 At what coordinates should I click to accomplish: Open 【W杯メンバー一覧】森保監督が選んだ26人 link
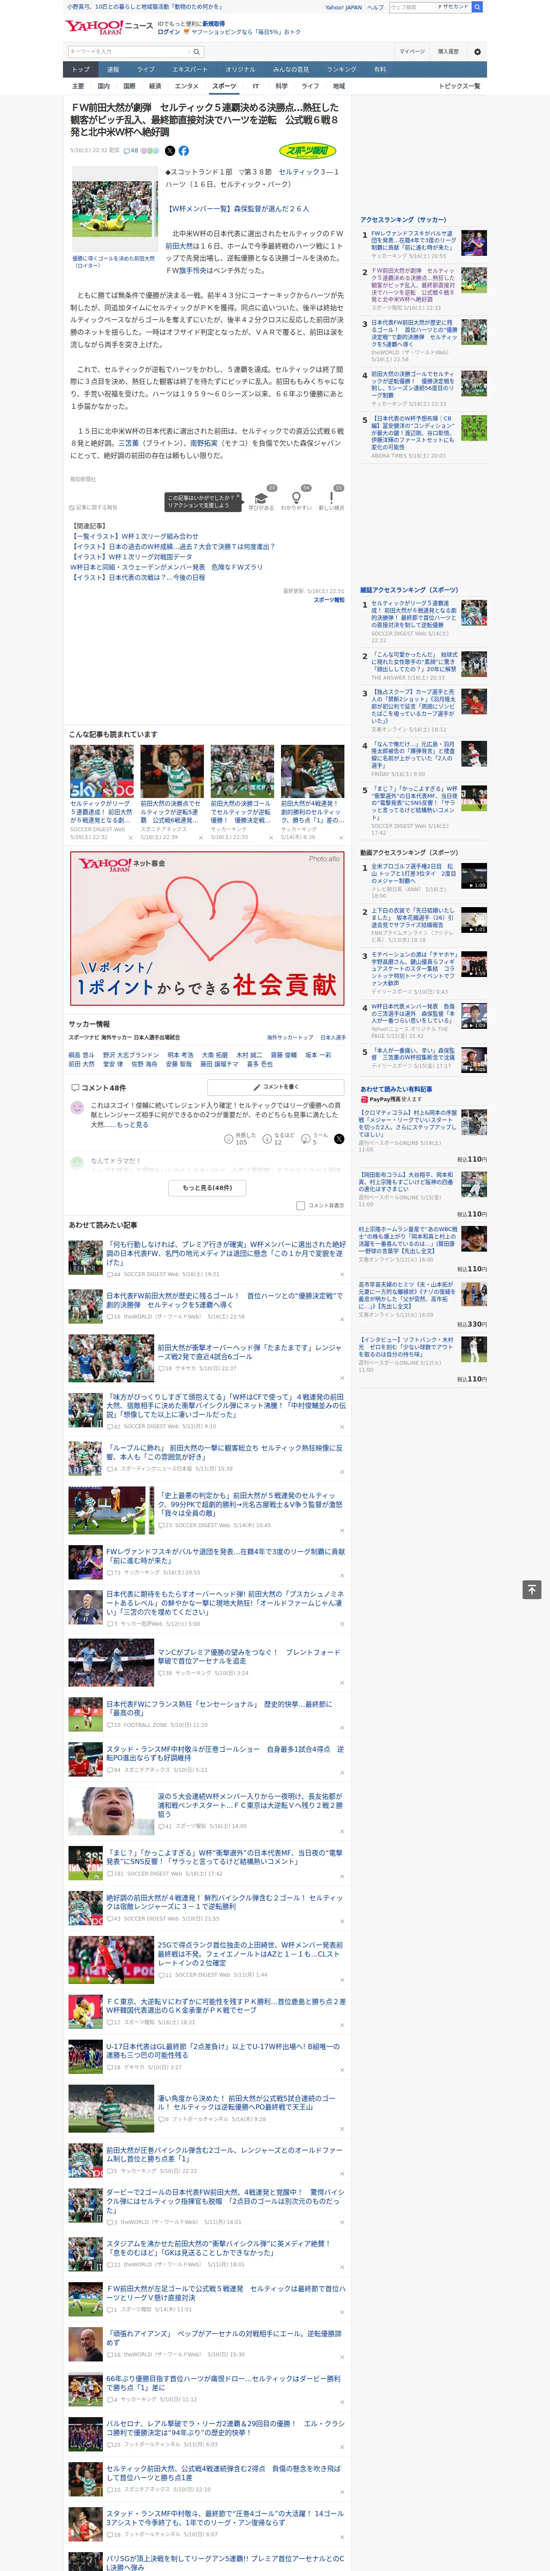239,210
